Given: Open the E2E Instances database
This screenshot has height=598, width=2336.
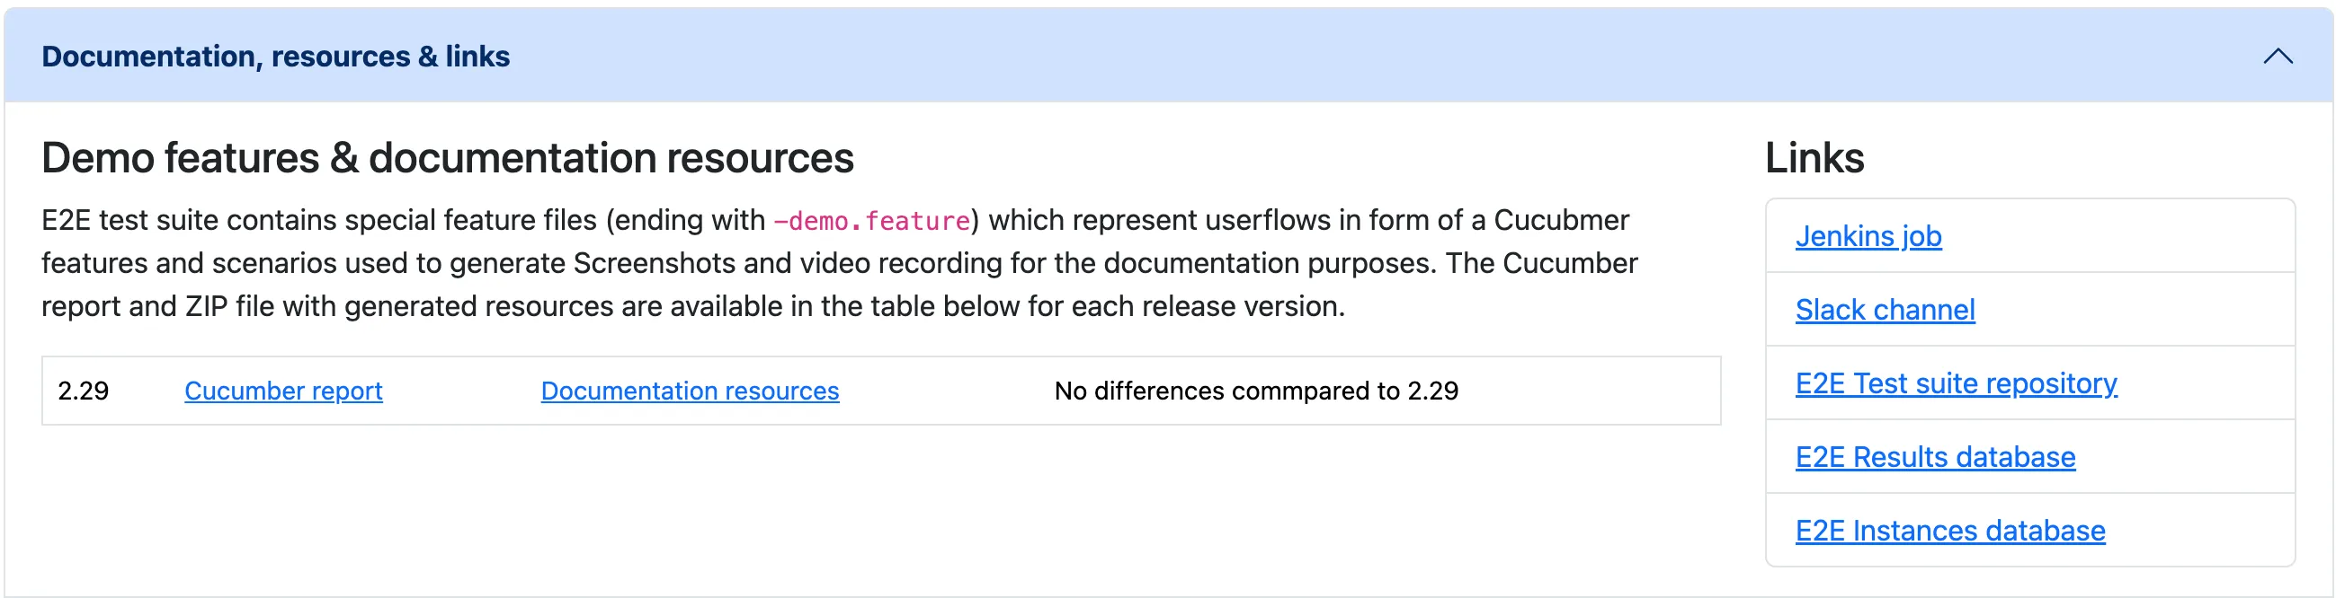Looking at the screenshot, I should (x=1949, y=530).
